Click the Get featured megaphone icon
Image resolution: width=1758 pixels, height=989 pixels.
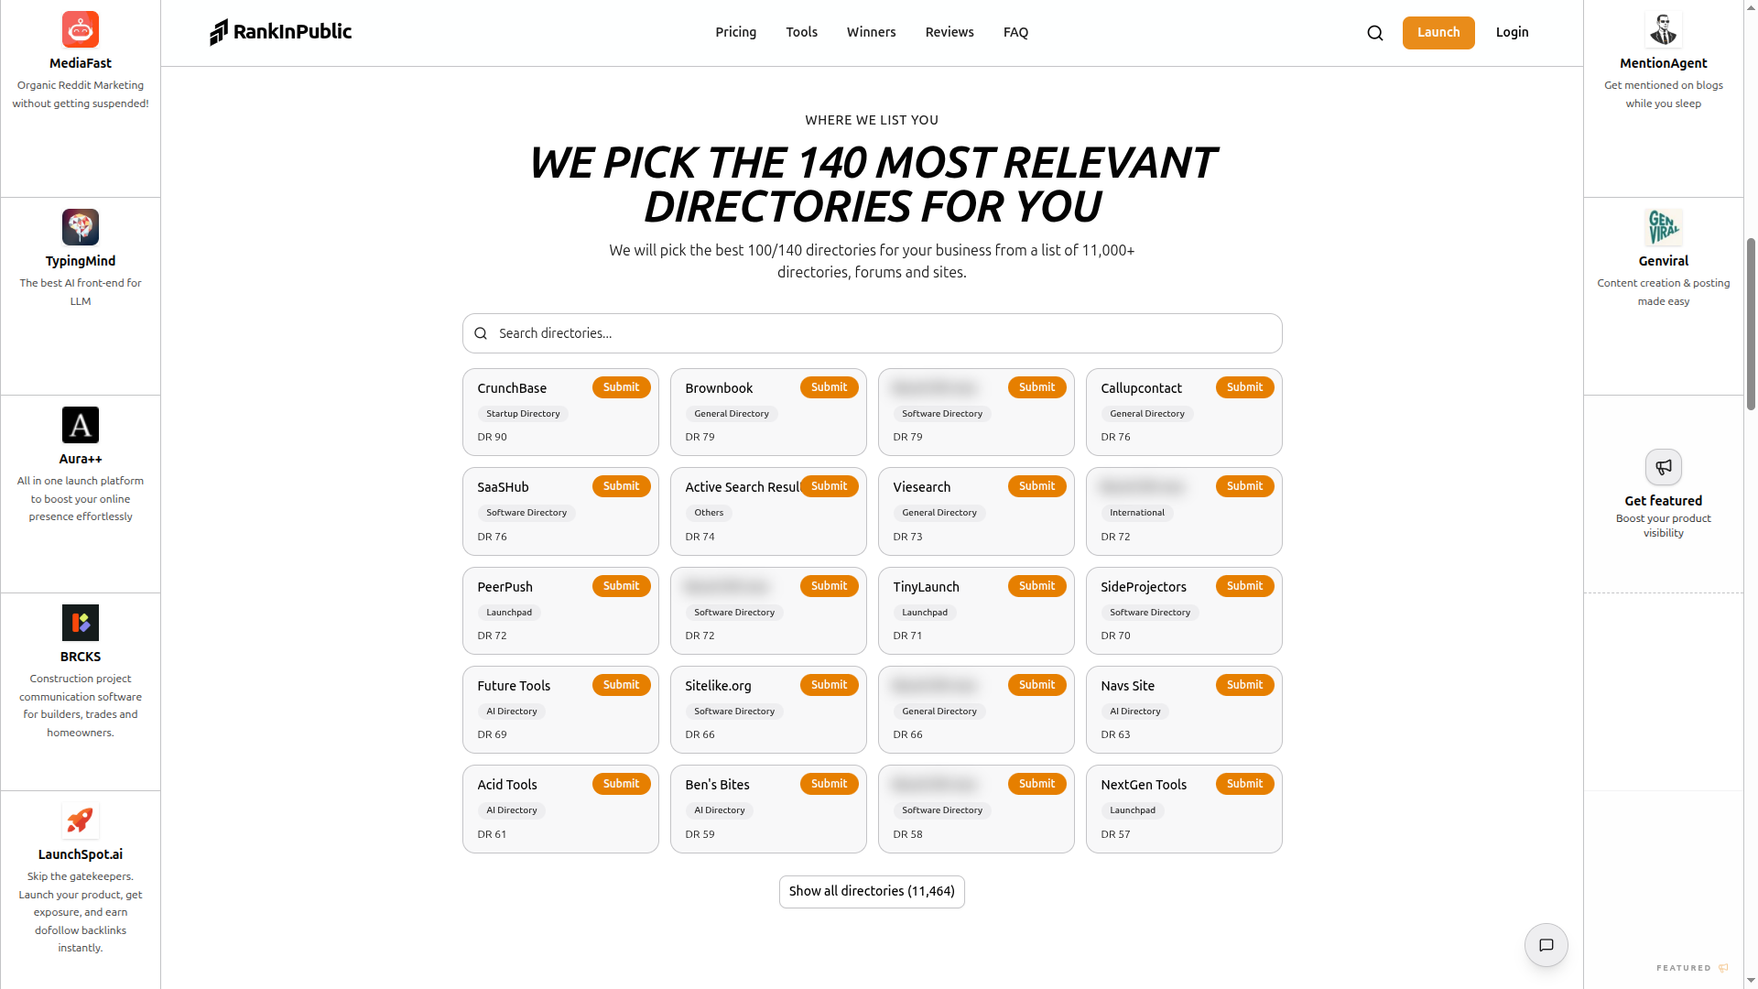pos(1663,467)
